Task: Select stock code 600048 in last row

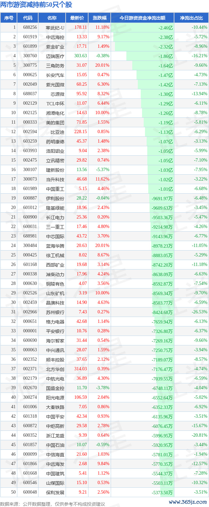Action: point(30,492)
